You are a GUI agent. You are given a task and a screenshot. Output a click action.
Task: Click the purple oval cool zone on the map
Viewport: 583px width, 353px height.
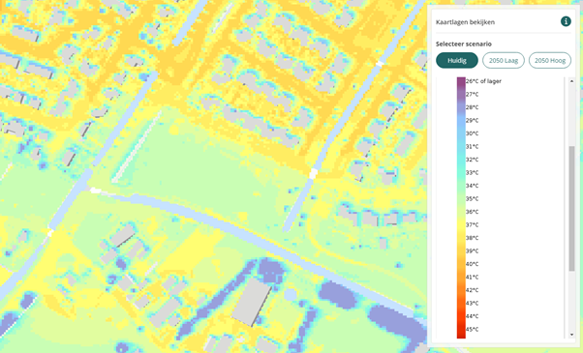click(x=338, y=295)
